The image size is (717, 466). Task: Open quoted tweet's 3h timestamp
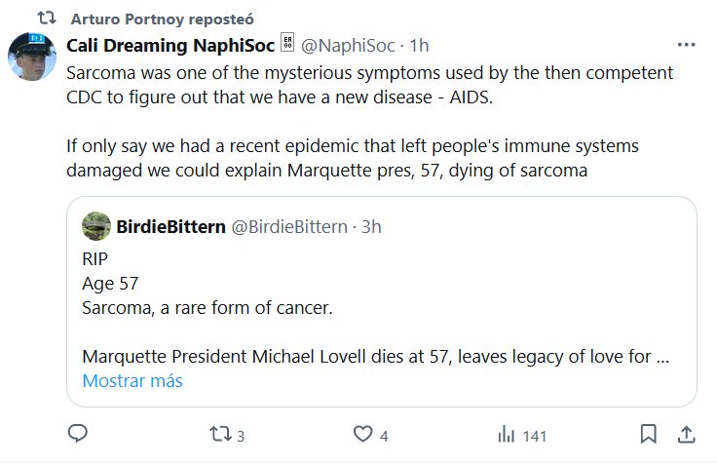tap(371, 226)
